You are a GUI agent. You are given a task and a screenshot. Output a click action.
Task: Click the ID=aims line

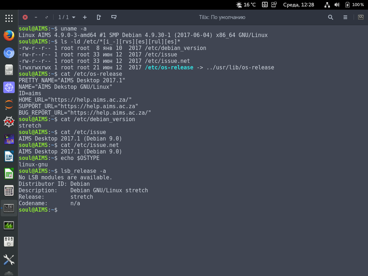30,93
